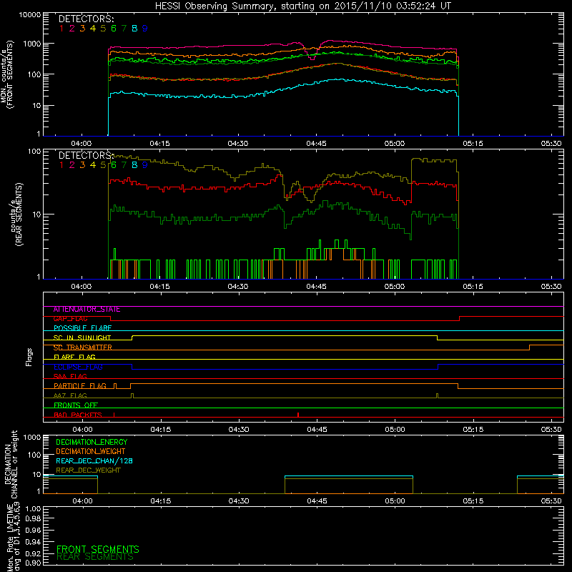The image size is (572, 572).
Task: Click the SC_TRANSMITTER step up near 05:25
Action: click(529, 347)
